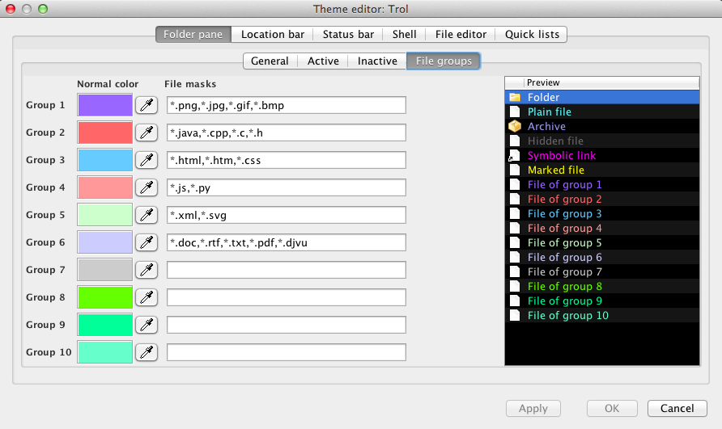Open Group 9 spring green color swatch
The height and width of the screenshot is (429, 722).
pos(105,325)
